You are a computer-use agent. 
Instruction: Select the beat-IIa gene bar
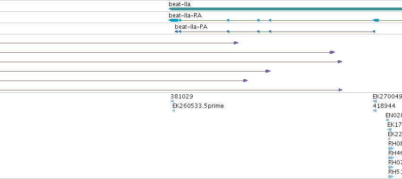285,9
